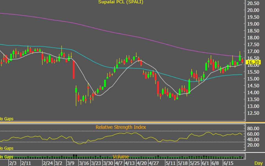This screenshot has height=166, width=265.
Task: Select the 6/1 date label
Action: [x=205, y=163]
